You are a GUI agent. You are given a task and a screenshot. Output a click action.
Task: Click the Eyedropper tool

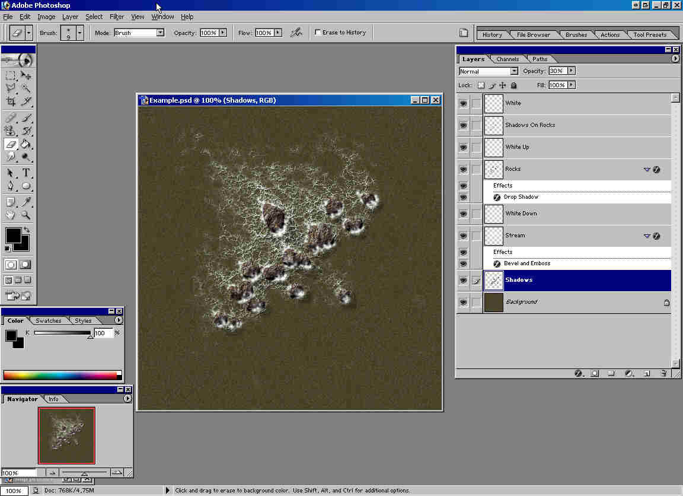click(x=26, y=202)
